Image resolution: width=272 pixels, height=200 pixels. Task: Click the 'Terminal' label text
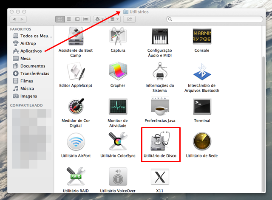[202, 121]
